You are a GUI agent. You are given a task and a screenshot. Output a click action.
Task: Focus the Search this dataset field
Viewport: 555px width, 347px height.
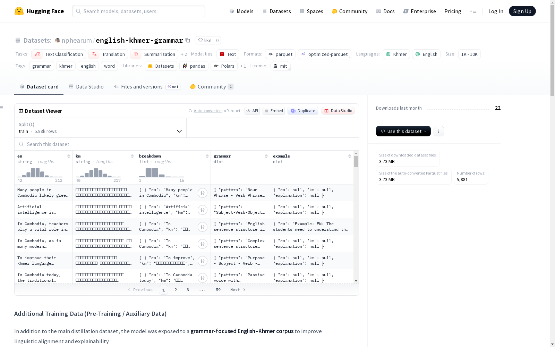pyautogui.click(x=187, y=144)
